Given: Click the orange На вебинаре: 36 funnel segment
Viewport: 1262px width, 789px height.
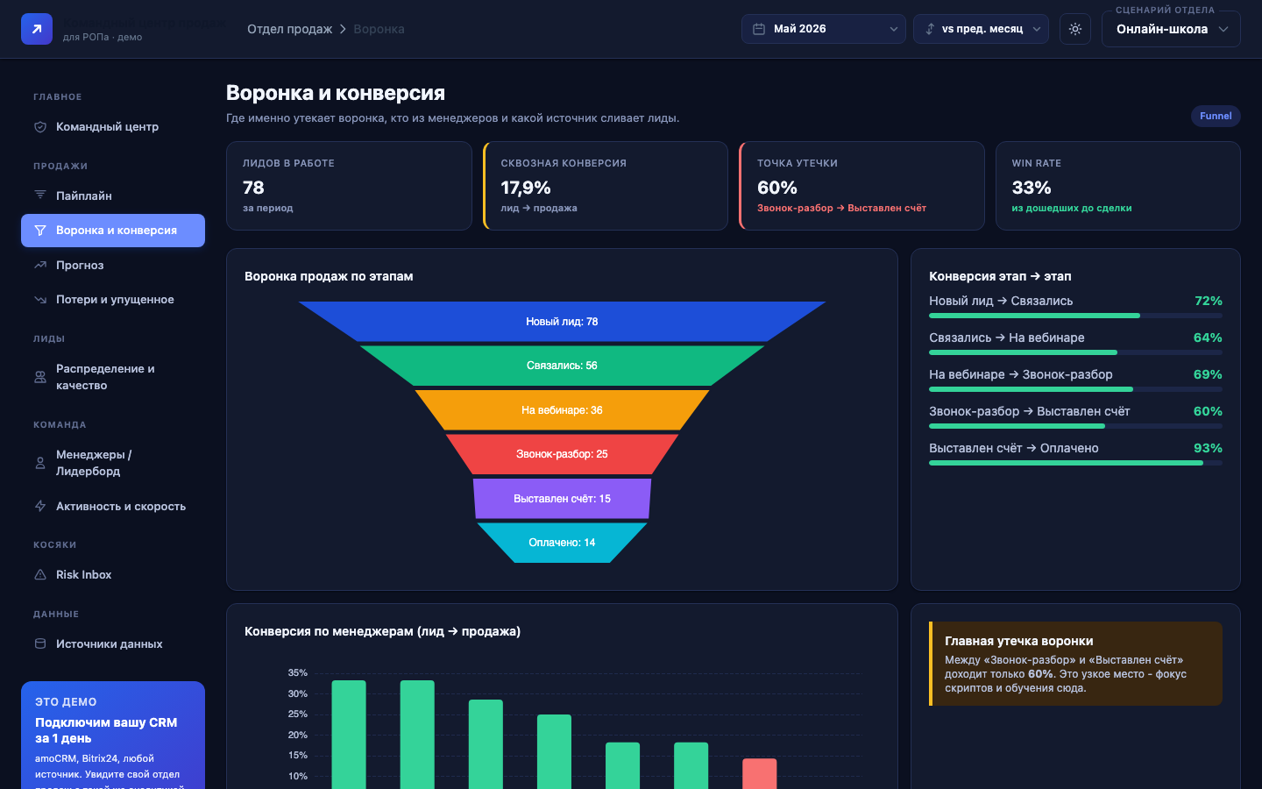Looking at the screenshot, I should click(562, 410).
